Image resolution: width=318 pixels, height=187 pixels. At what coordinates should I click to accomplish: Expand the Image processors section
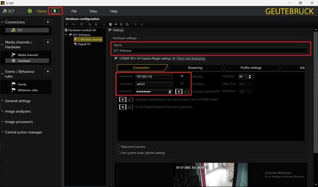pyautogui.click(x=17, y=121)
